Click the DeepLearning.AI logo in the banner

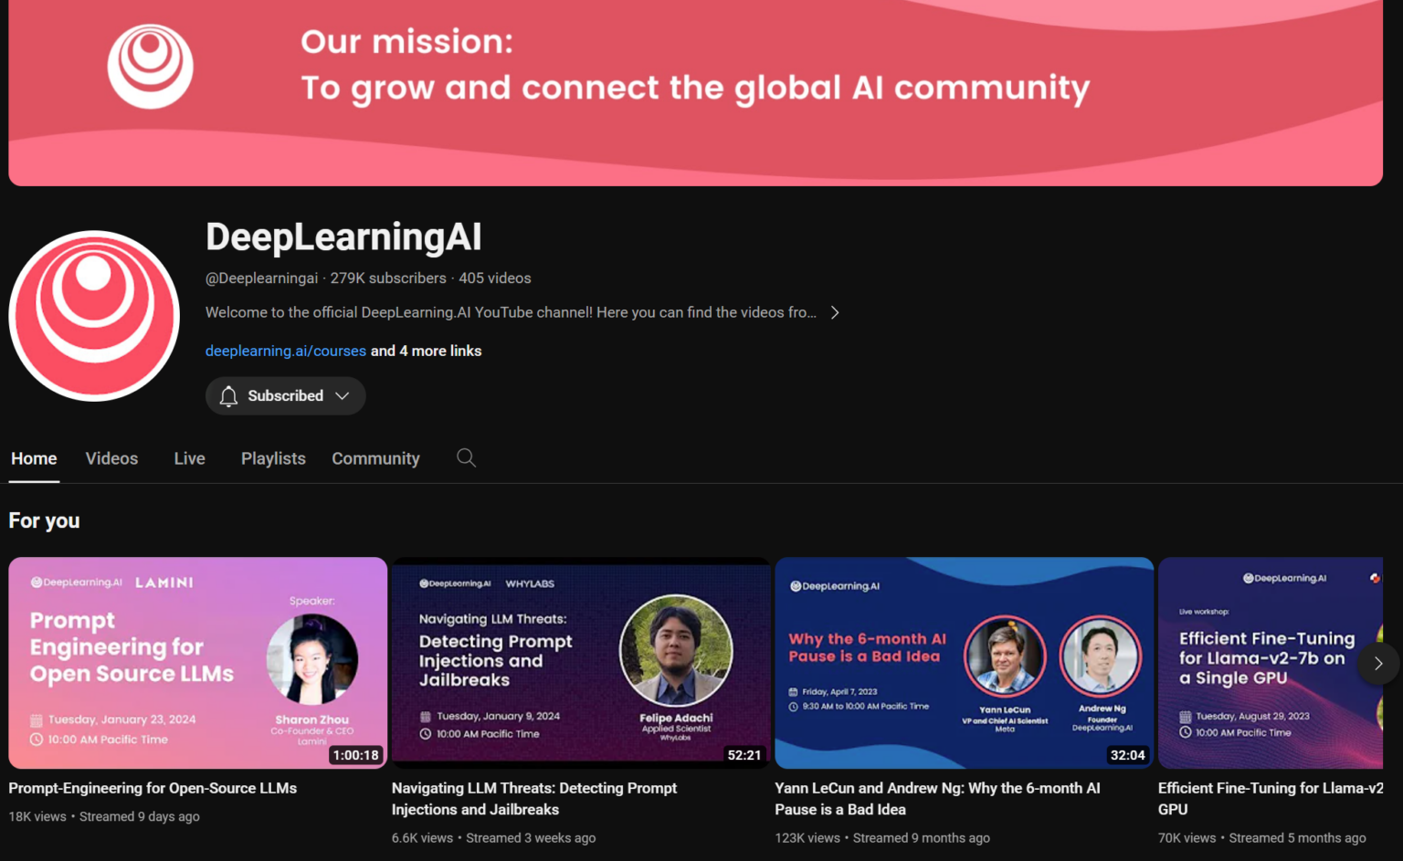(150, 66)
